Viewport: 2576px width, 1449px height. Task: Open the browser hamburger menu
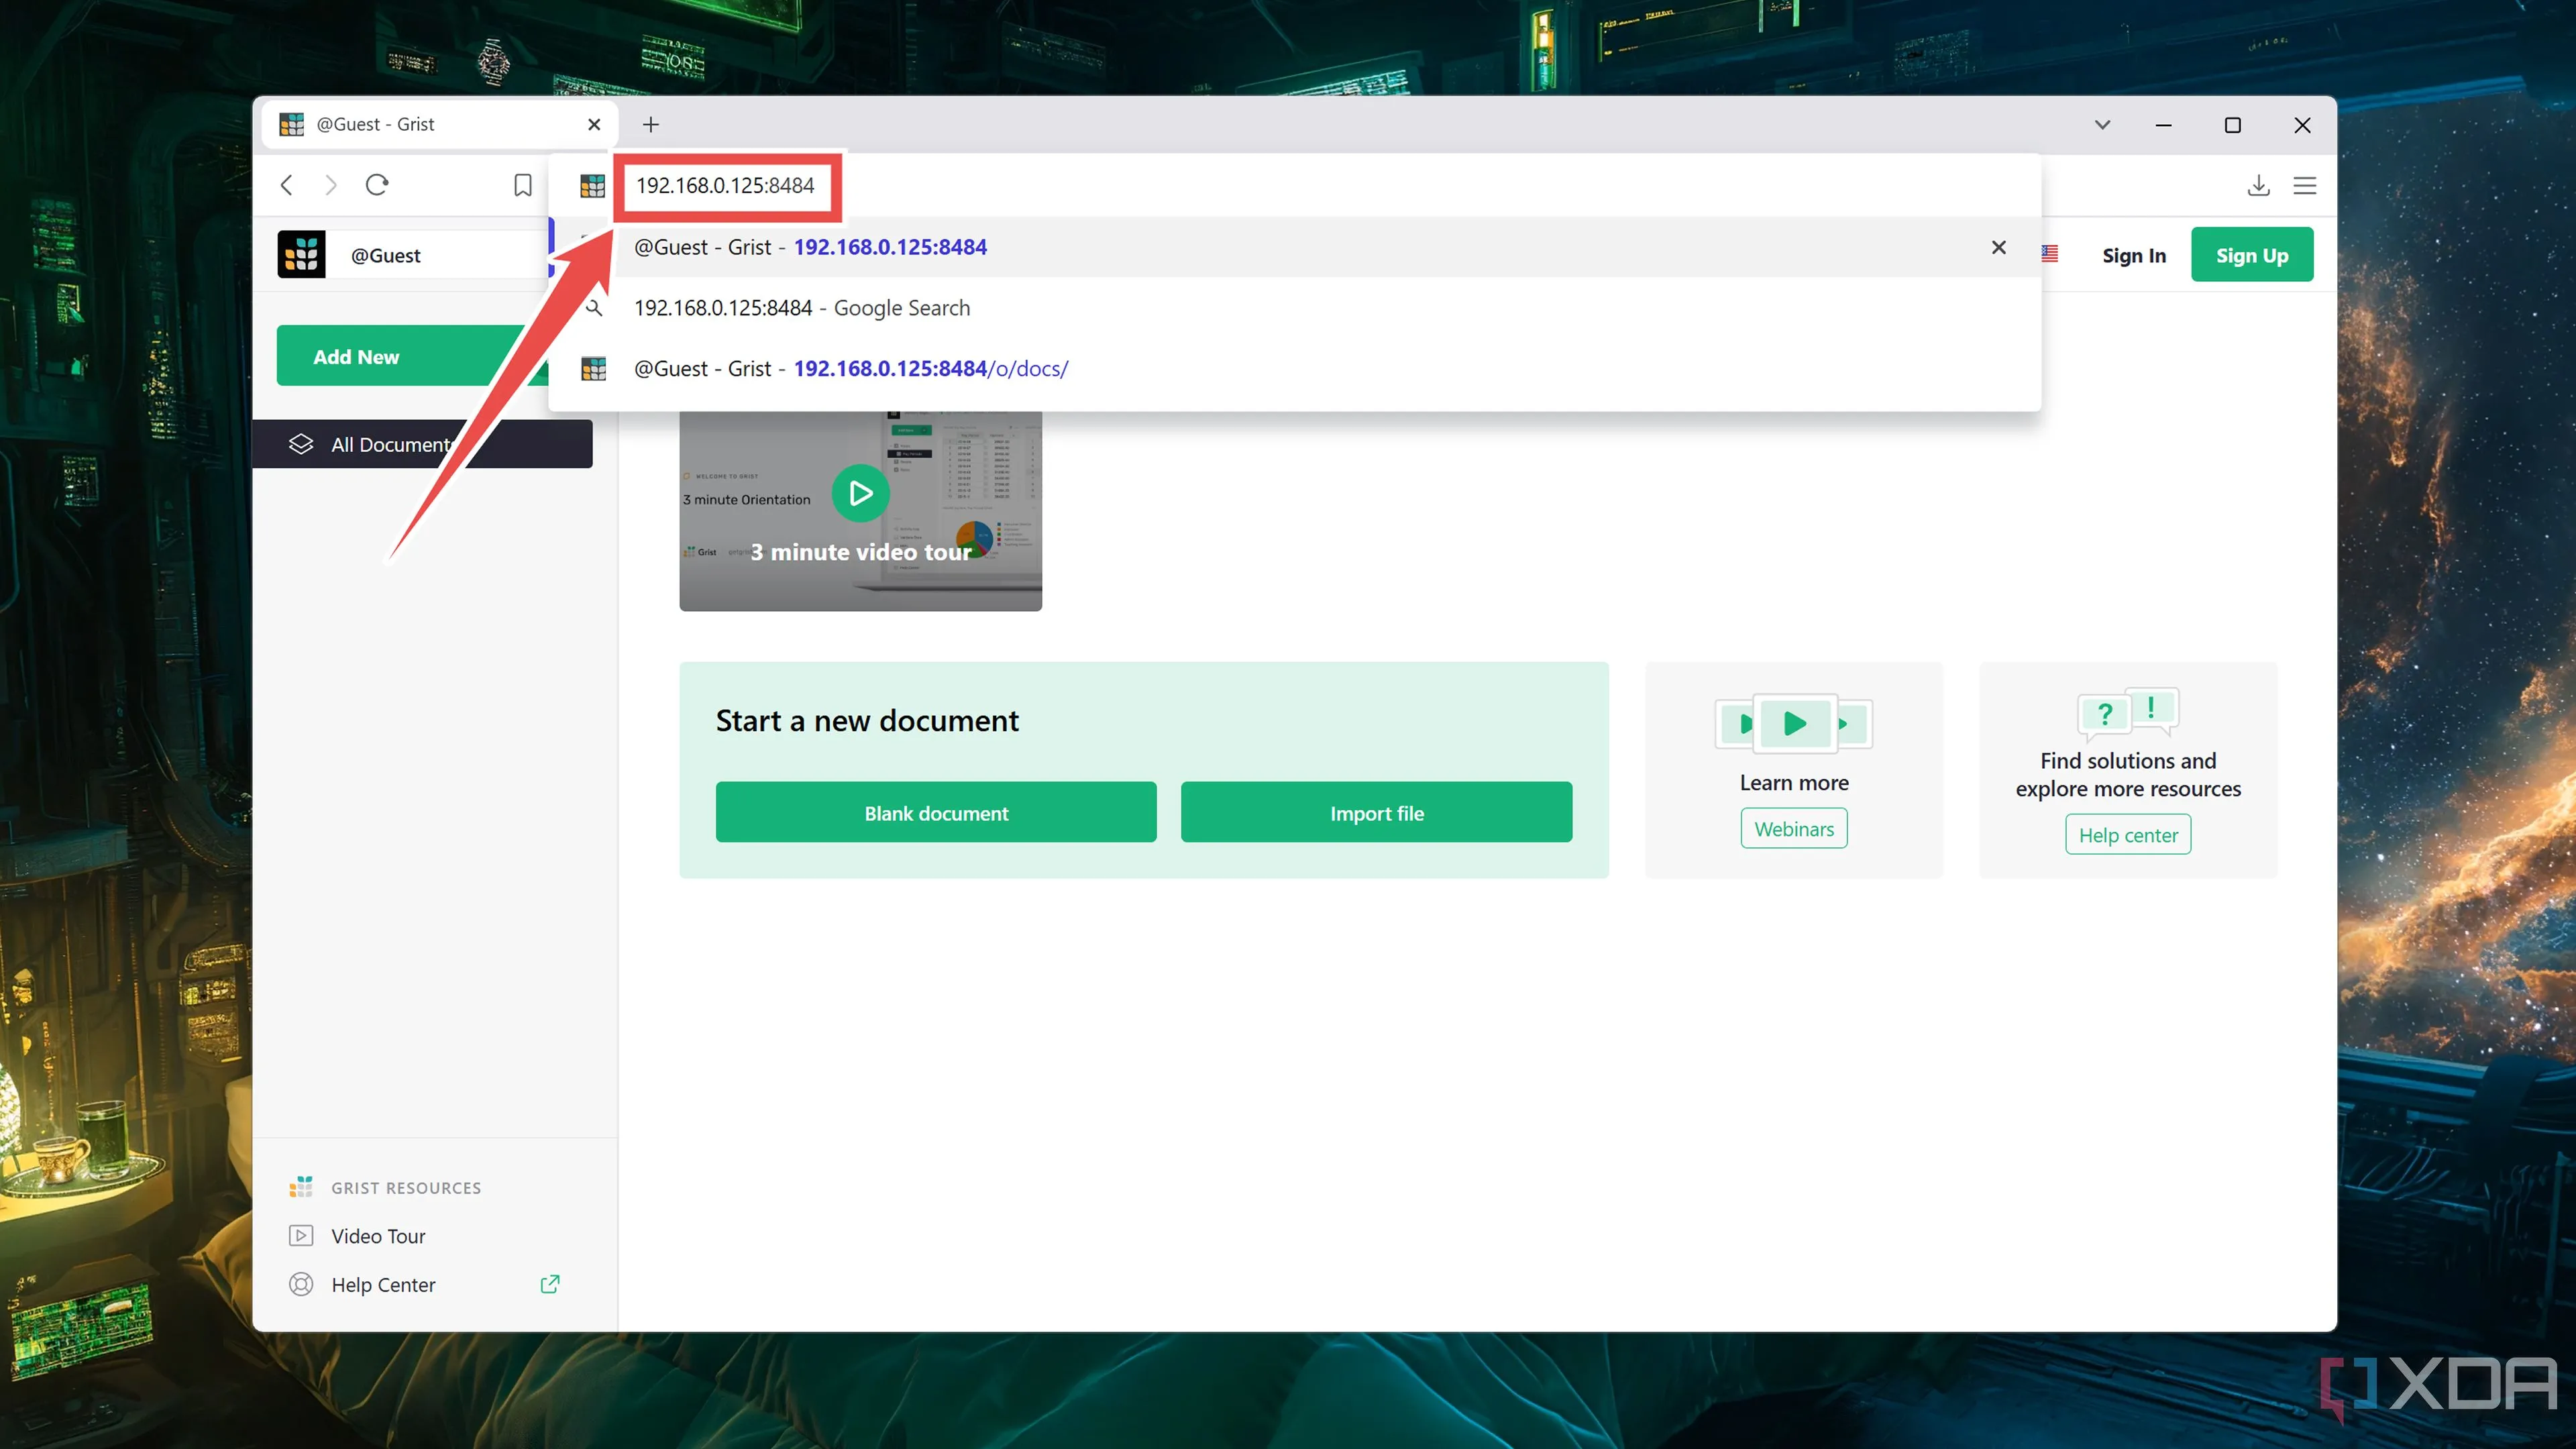(x=2304, y=185)
